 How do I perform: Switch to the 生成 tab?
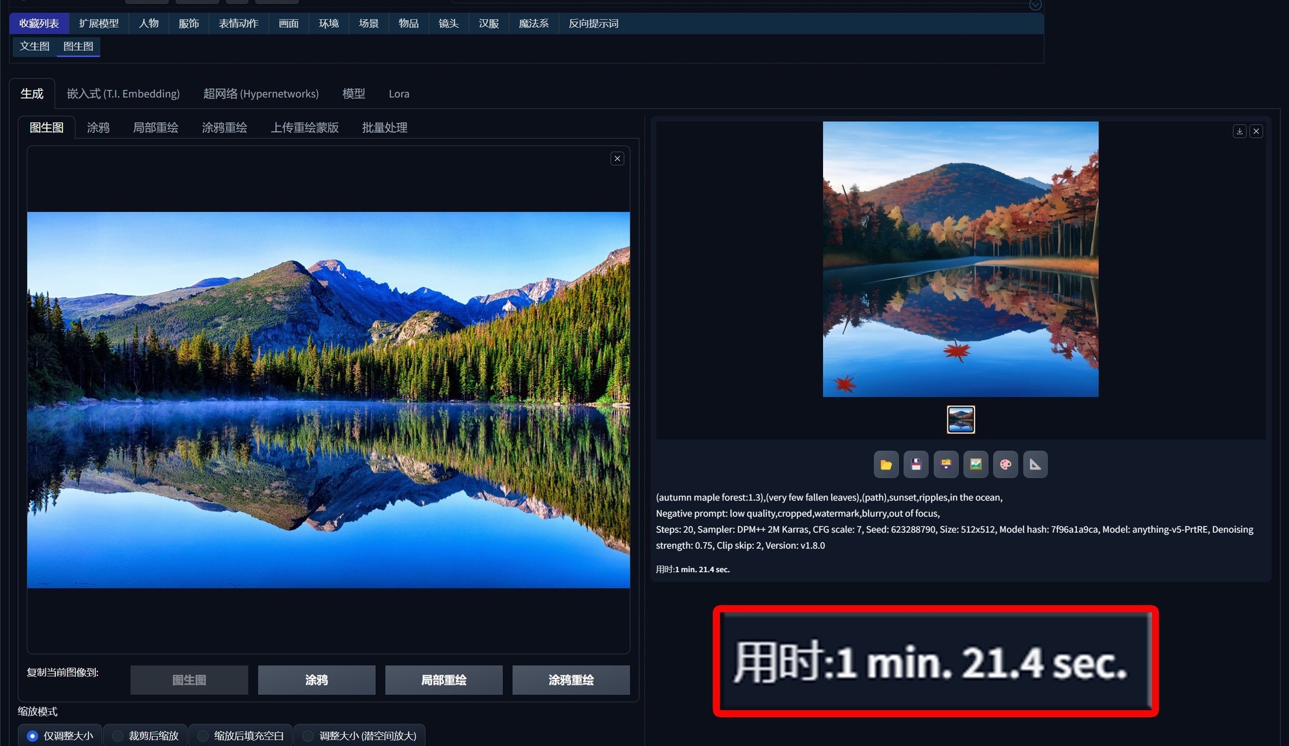pos(32,94)
